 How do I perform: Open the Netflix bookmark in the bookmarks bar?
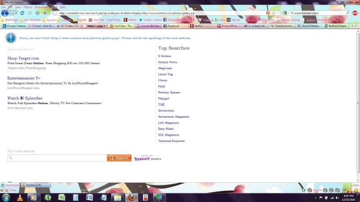(130, 20)
